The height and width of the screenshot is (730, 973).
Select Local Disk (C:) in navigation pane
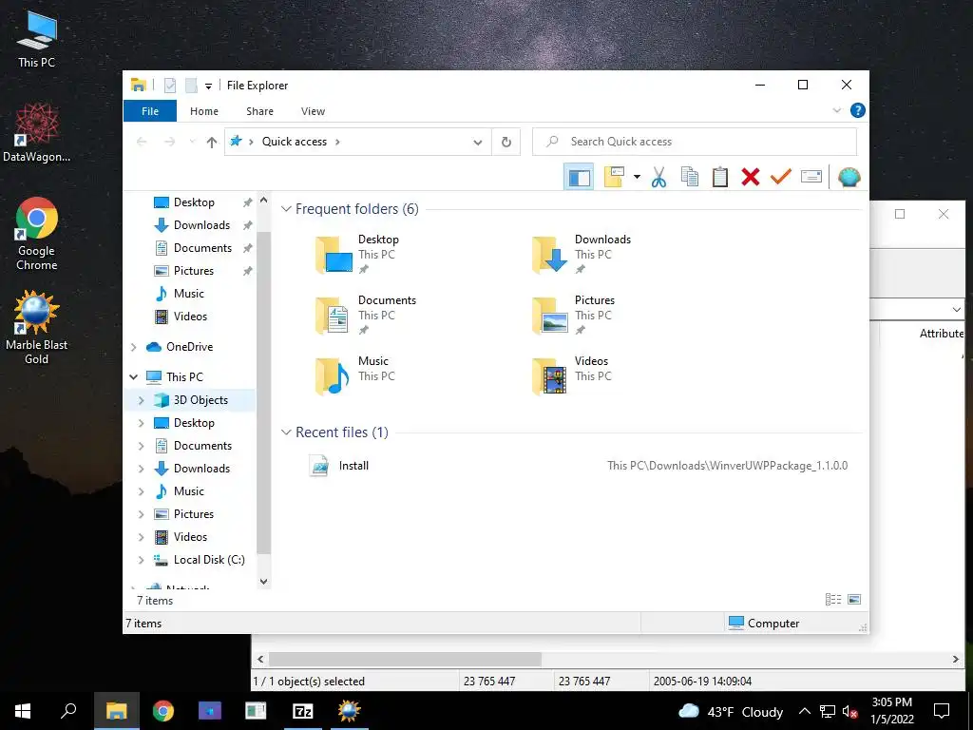(x=209, y=560)
